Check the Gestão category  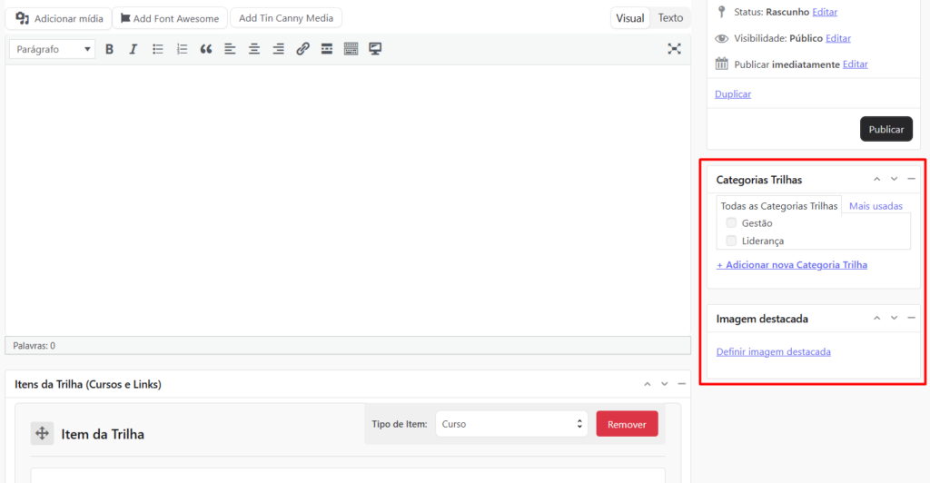point(731,223)
